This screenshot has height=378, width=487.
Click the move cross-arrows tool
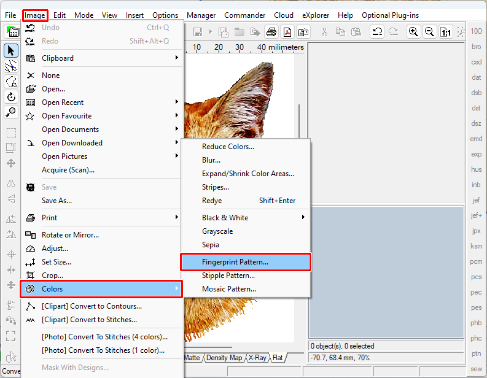tap(11, 164)
